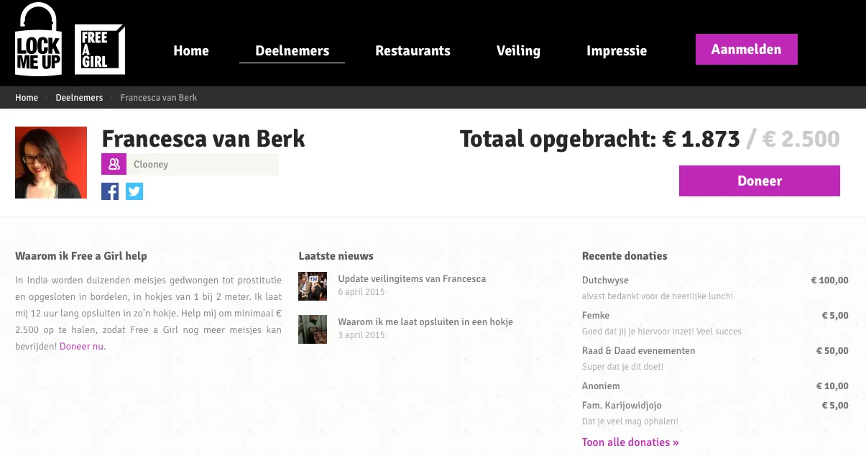
Task: Open the Impressie menu item
Action: pos(616,51)
